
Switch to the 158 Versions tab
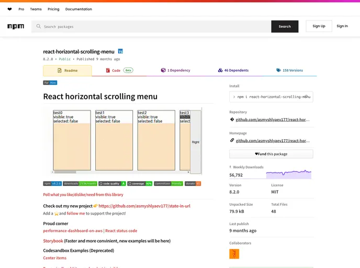point(289,70)
